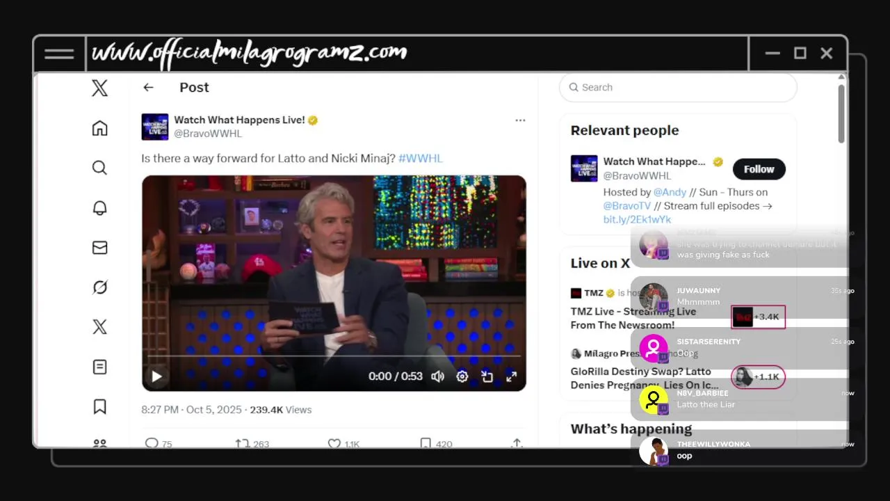Open Watch What Happens Live! author name

pyautogui.click(x=239, y=120)
